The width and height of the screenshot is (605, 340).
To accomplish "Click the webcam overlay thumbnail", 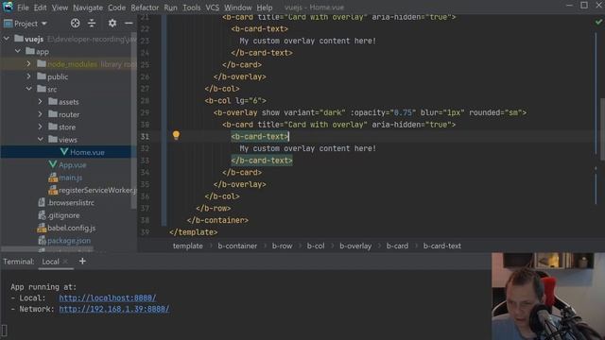I will [548, 296].
